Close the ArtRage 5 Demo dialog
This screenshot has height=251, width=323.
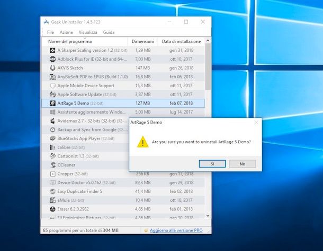pyautogui.click(x=256, y=123)
